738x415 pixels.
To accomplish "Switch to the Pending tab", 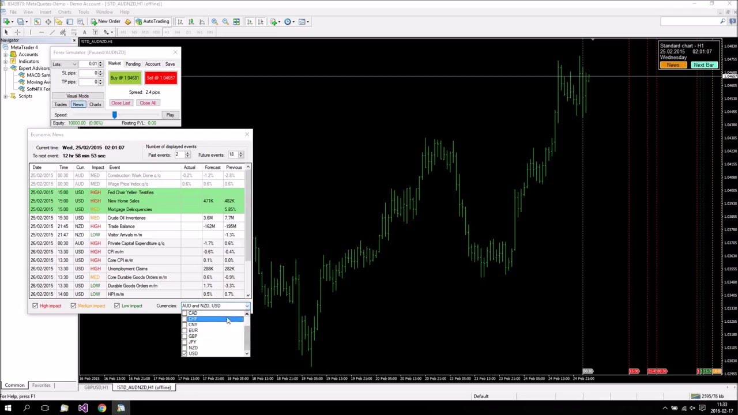I will coord(133,64).
